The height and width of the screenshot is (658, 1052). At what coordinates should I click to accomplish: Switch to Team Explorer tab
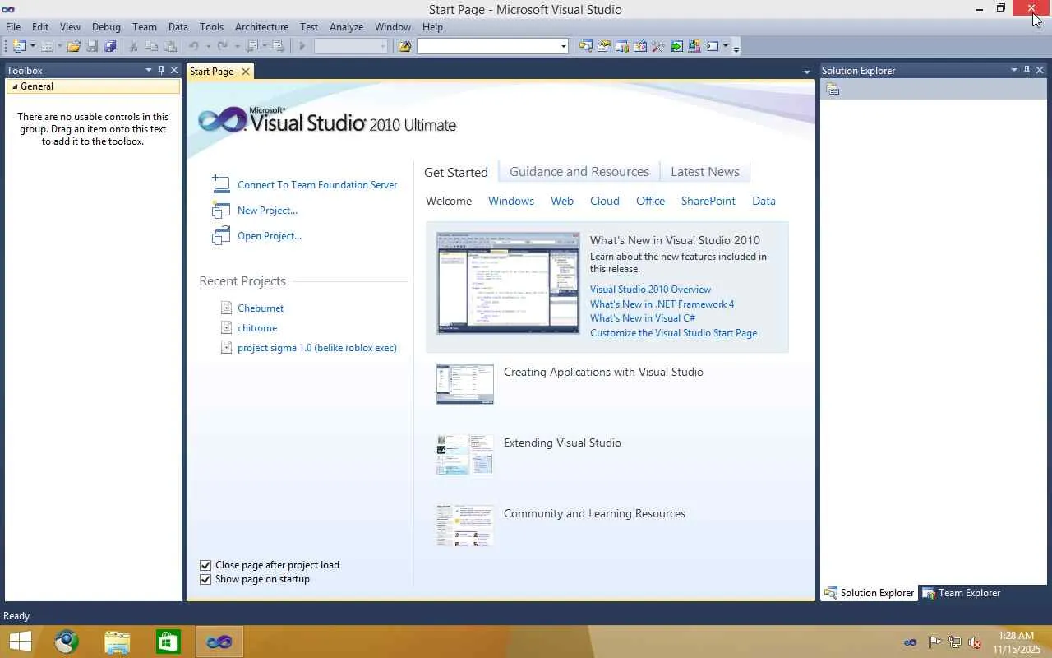[x=962, y=593]
